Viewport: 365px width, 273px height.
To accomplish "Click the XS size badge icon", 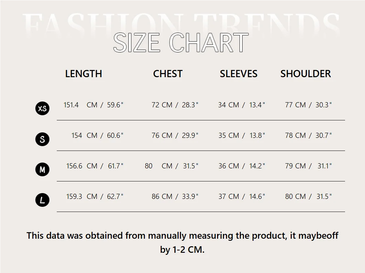I will [x=42, y=108].
